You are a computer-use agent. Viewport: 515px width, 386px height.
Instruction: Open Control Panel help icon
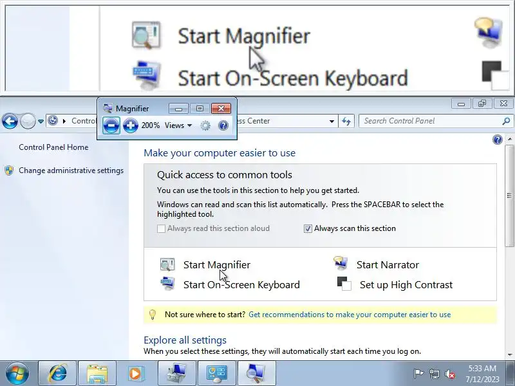(497, 140)
